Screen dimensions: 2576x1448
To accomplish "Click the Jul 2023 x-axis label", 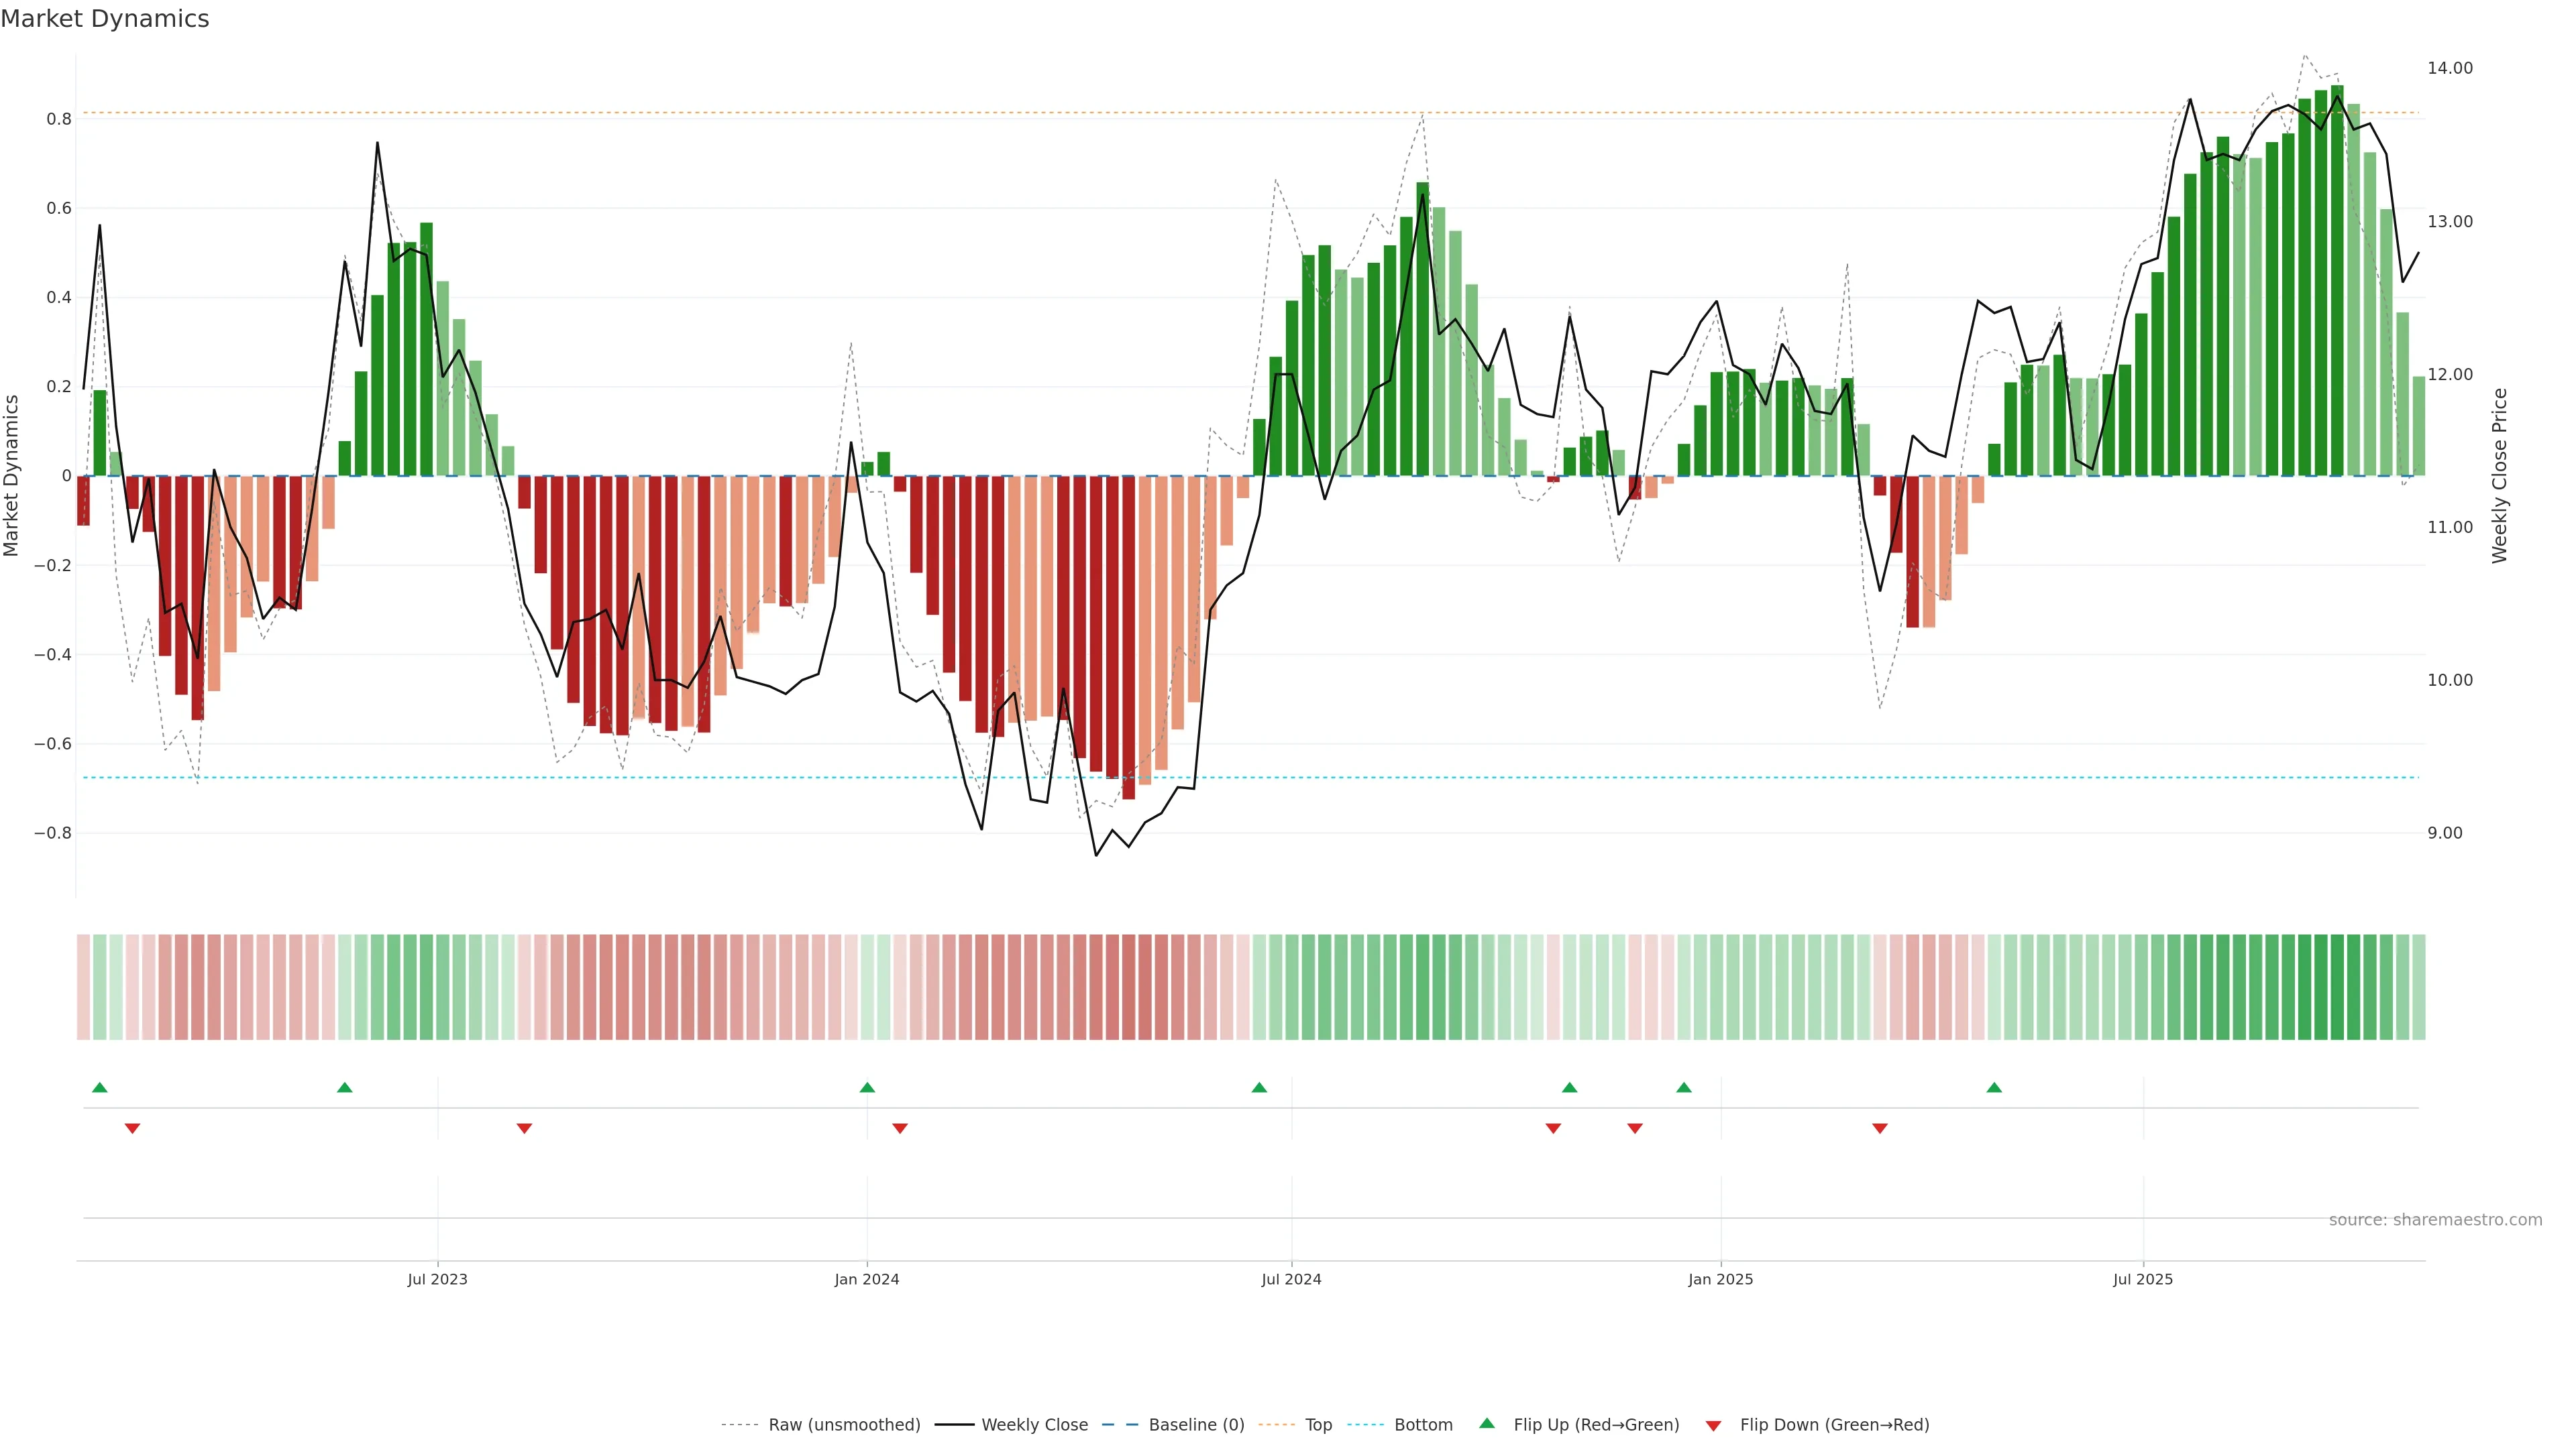I will 437,1279.
